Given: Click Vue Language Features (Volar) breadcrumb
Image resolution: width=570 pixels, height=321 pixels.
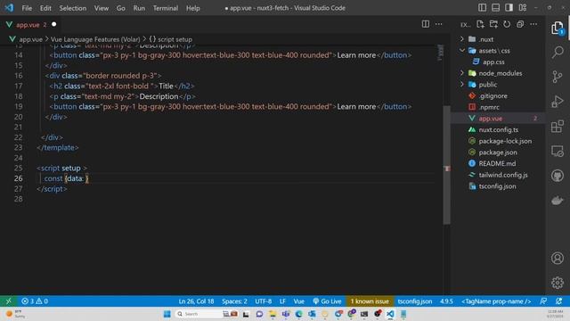Looking at the screenshot, I should point(95,39).
